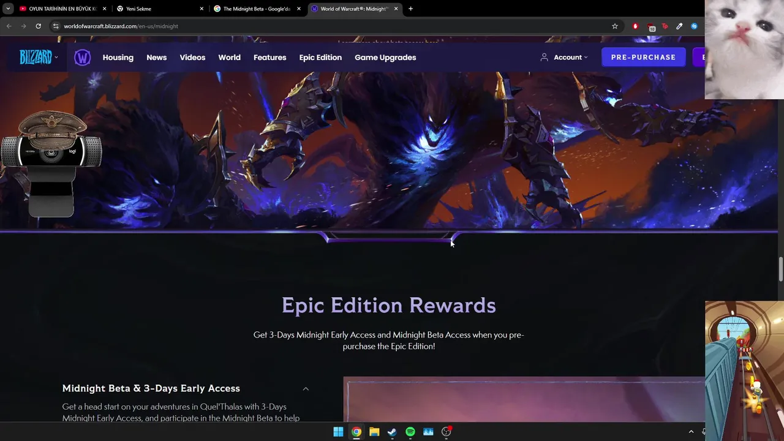Close the World of Warcraft Midnight tab
Screen dimensions: 784x441
point(396,9)
